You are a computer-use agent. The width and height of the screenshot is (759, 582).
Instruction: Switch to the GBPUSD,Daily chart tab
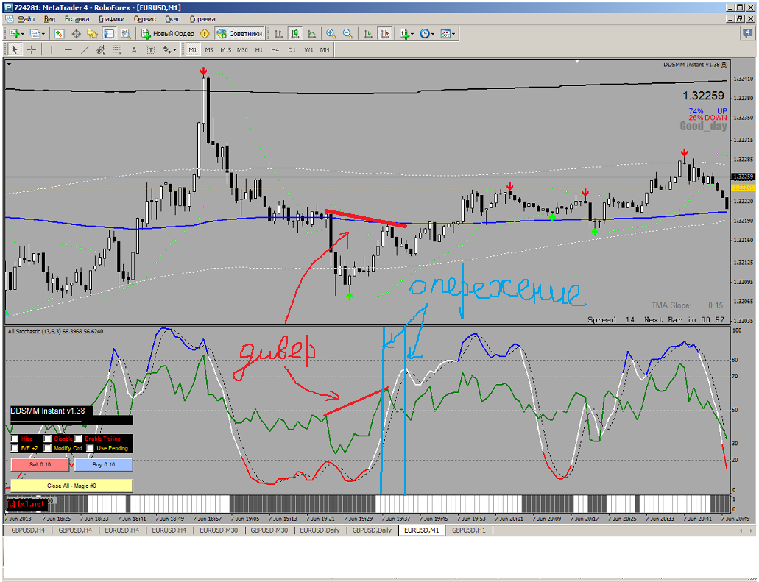pyautogui.click(x=372, y=530)
